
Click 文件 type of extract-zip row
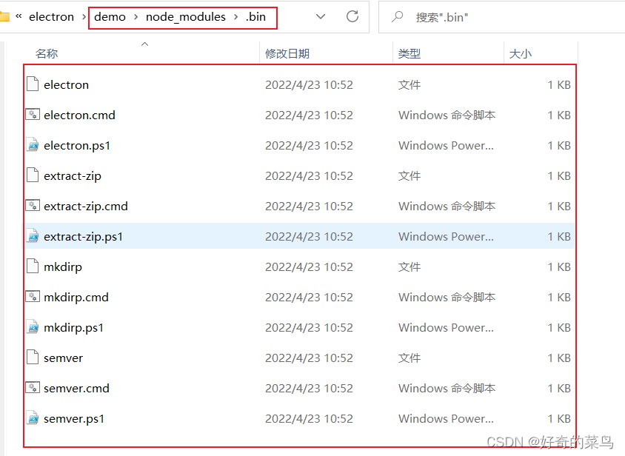click(x=410, y=175)
